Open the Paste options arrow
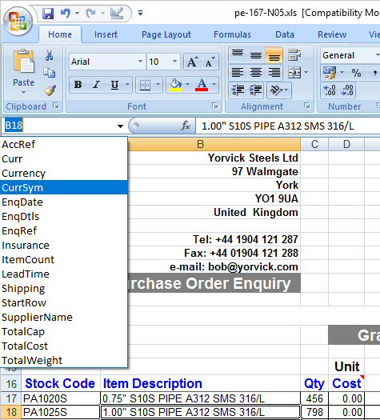Viewport: 380px width, 420px height. (23, 92)
